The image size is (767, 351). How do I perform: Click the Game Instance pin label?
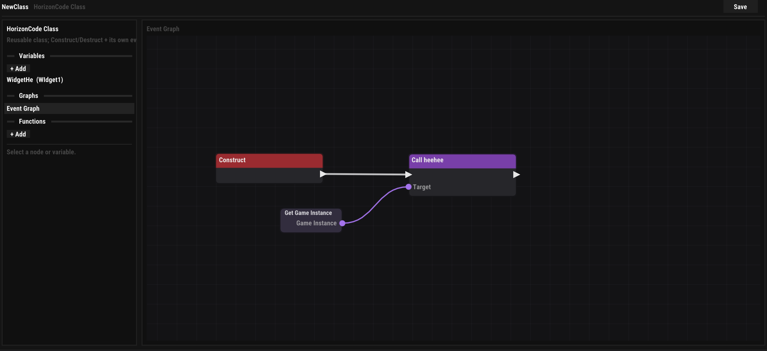click(316, 223)
